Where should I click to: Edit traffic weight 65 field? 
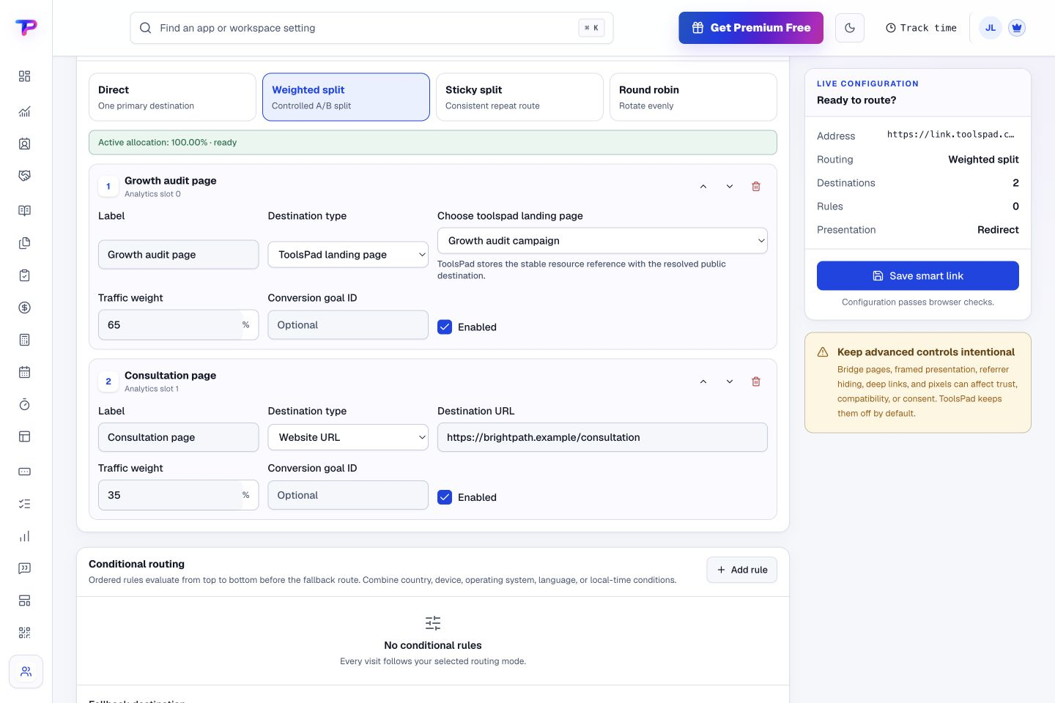(178, 324)
